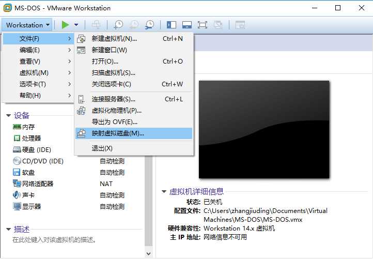373x259 pixels.
Task: Open the Workstation dropdown menu
Action: [x=27, y=25]
